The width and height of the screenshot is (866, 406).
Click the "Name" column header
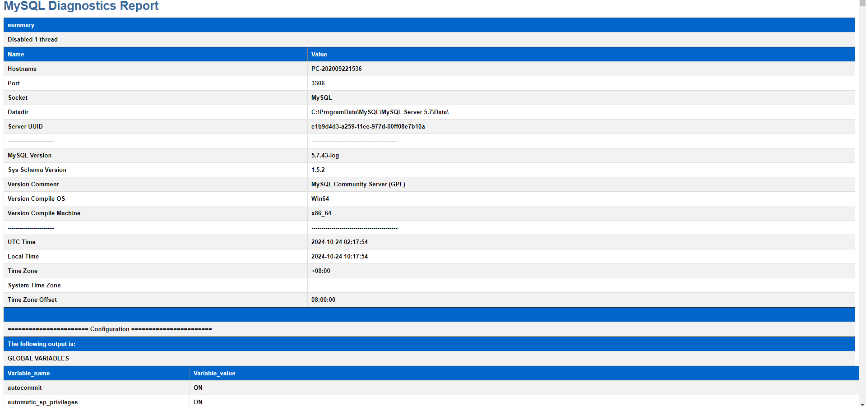click(16, 55)
